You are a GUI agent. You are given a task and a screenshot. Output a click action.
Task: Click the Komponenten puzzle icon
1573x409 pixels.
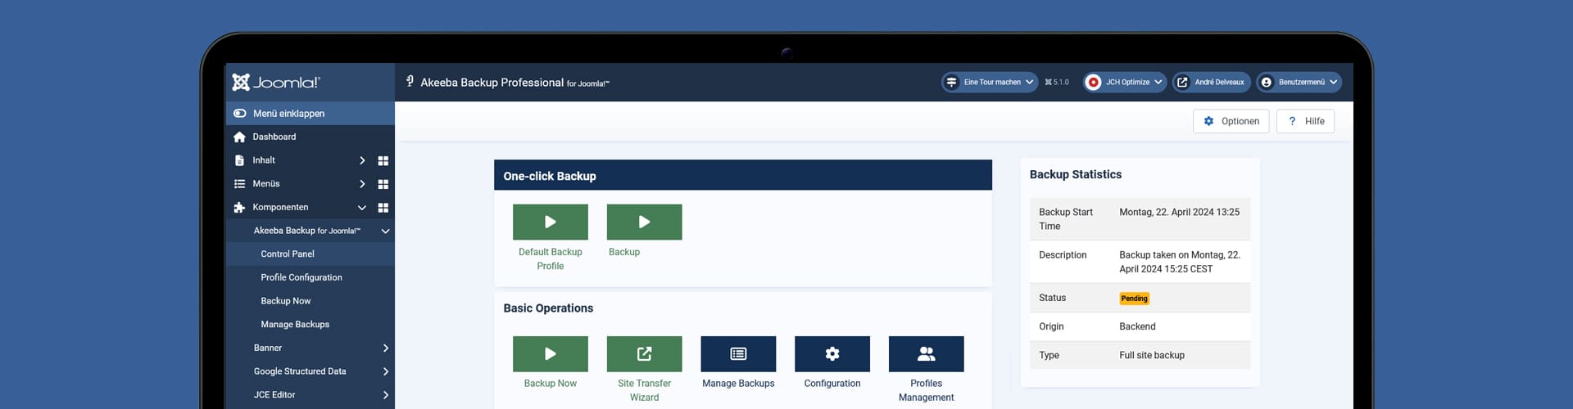click(239, 208)
